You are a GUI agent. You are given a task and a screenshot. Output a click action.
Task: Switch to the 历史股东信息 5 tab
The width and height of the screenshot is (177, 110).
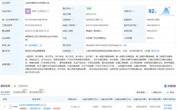[x=20, y=92]
